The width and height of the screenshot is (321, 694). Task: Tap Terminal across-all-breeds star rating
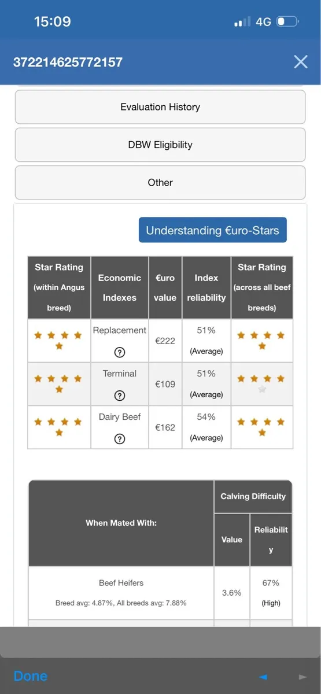coord(261,384)
